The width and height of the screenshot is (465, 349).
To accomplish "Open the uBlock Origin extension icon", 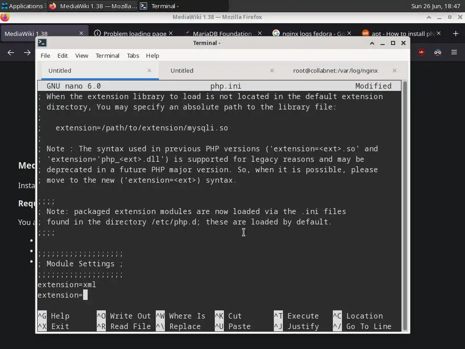I will [x=421, y=52].
